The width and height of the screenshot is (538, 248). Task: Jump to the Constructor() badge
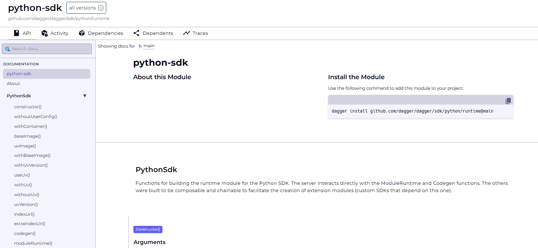point(148,229)
